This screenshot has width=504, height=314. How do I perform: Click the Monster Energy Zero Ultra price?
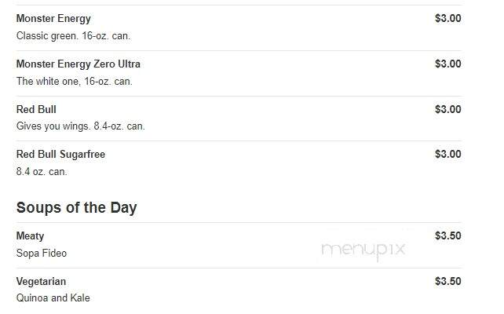(448, 64)
